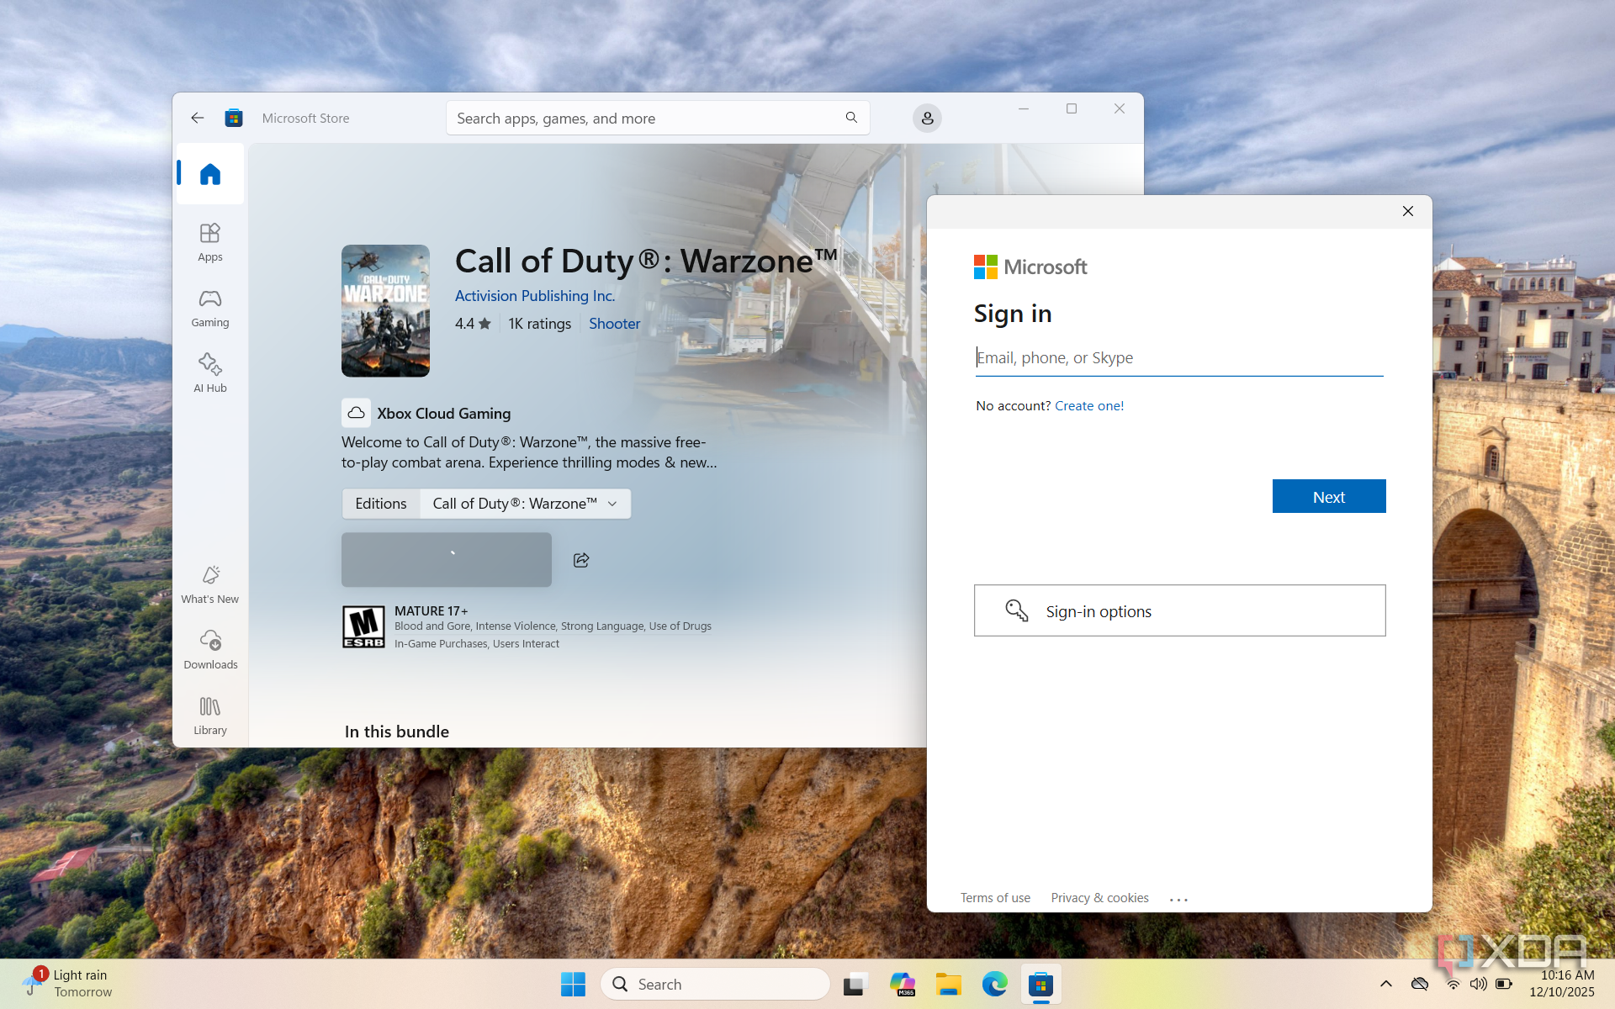This screenshot has width=1615, height=1009.
Task: Close the Microsoft Sign in dialog
Action: (1408, 211)
